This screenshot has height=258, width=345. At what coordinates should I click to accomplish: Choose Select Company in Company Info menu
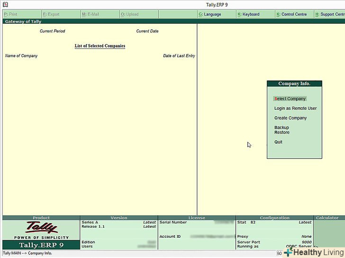click(290, 99)
